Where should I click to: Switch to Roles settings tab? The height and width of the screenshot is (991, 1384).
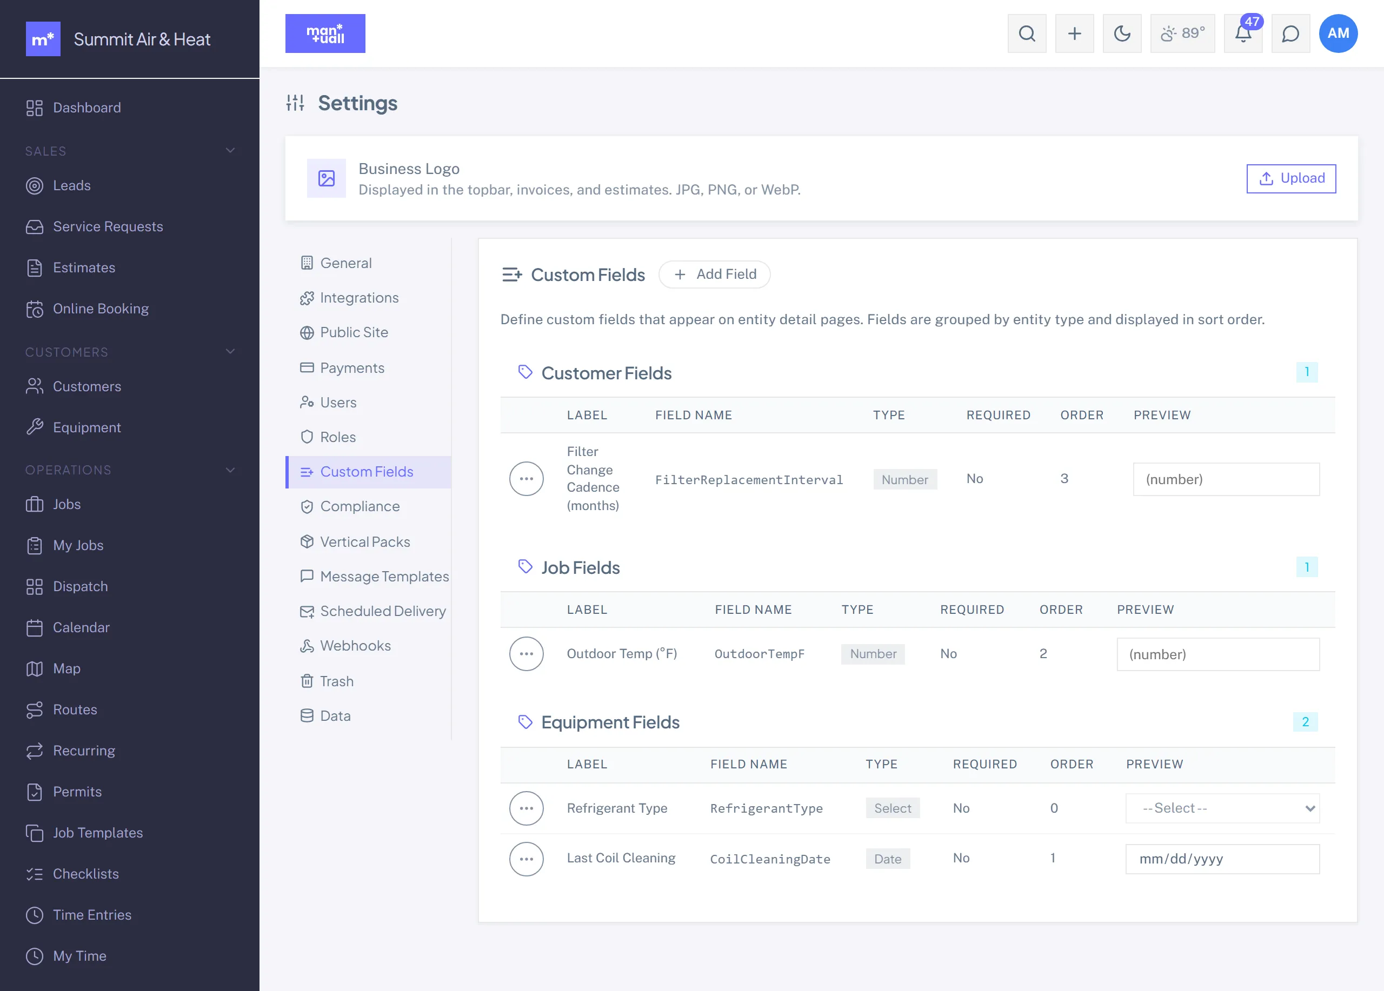pyautogui.click(x=369, y=437)
